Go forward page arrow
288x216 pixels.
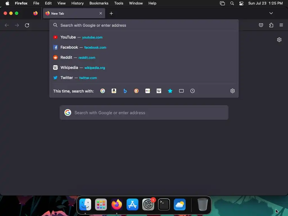pos(17,25)
